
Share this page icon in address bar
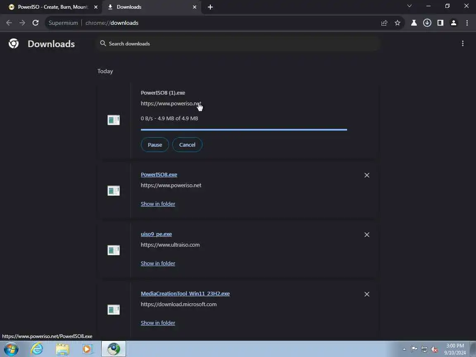[384, 23]
